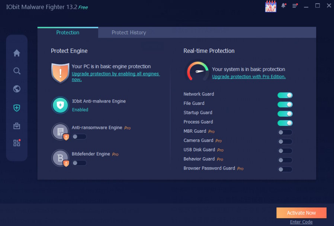Click the Network Guard label
This screenshot has height=226, width=334.
click(199, 94)
